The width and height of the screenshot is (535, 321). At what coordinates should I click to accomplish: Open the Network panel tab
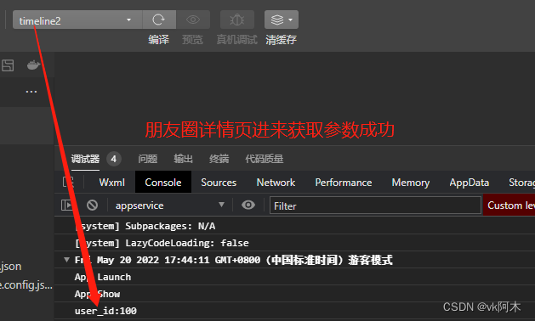tap(276, 183)
